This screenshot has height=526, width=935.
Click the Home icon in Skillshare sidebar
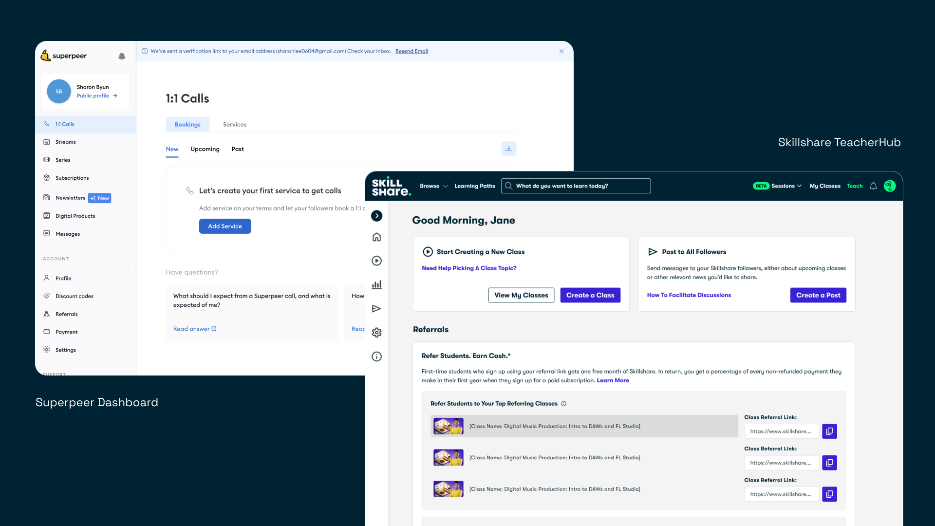376,237
